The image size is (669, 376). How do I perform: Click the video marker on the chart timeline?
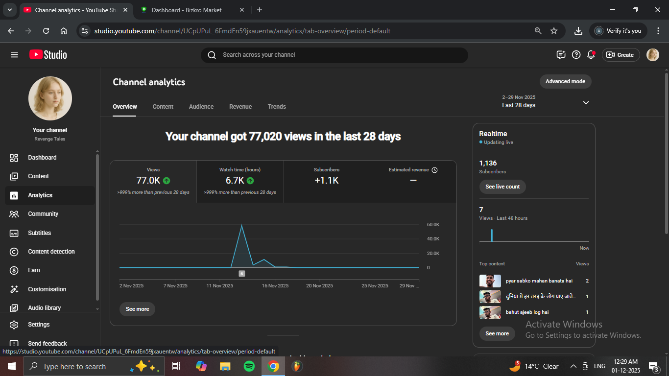241,274
